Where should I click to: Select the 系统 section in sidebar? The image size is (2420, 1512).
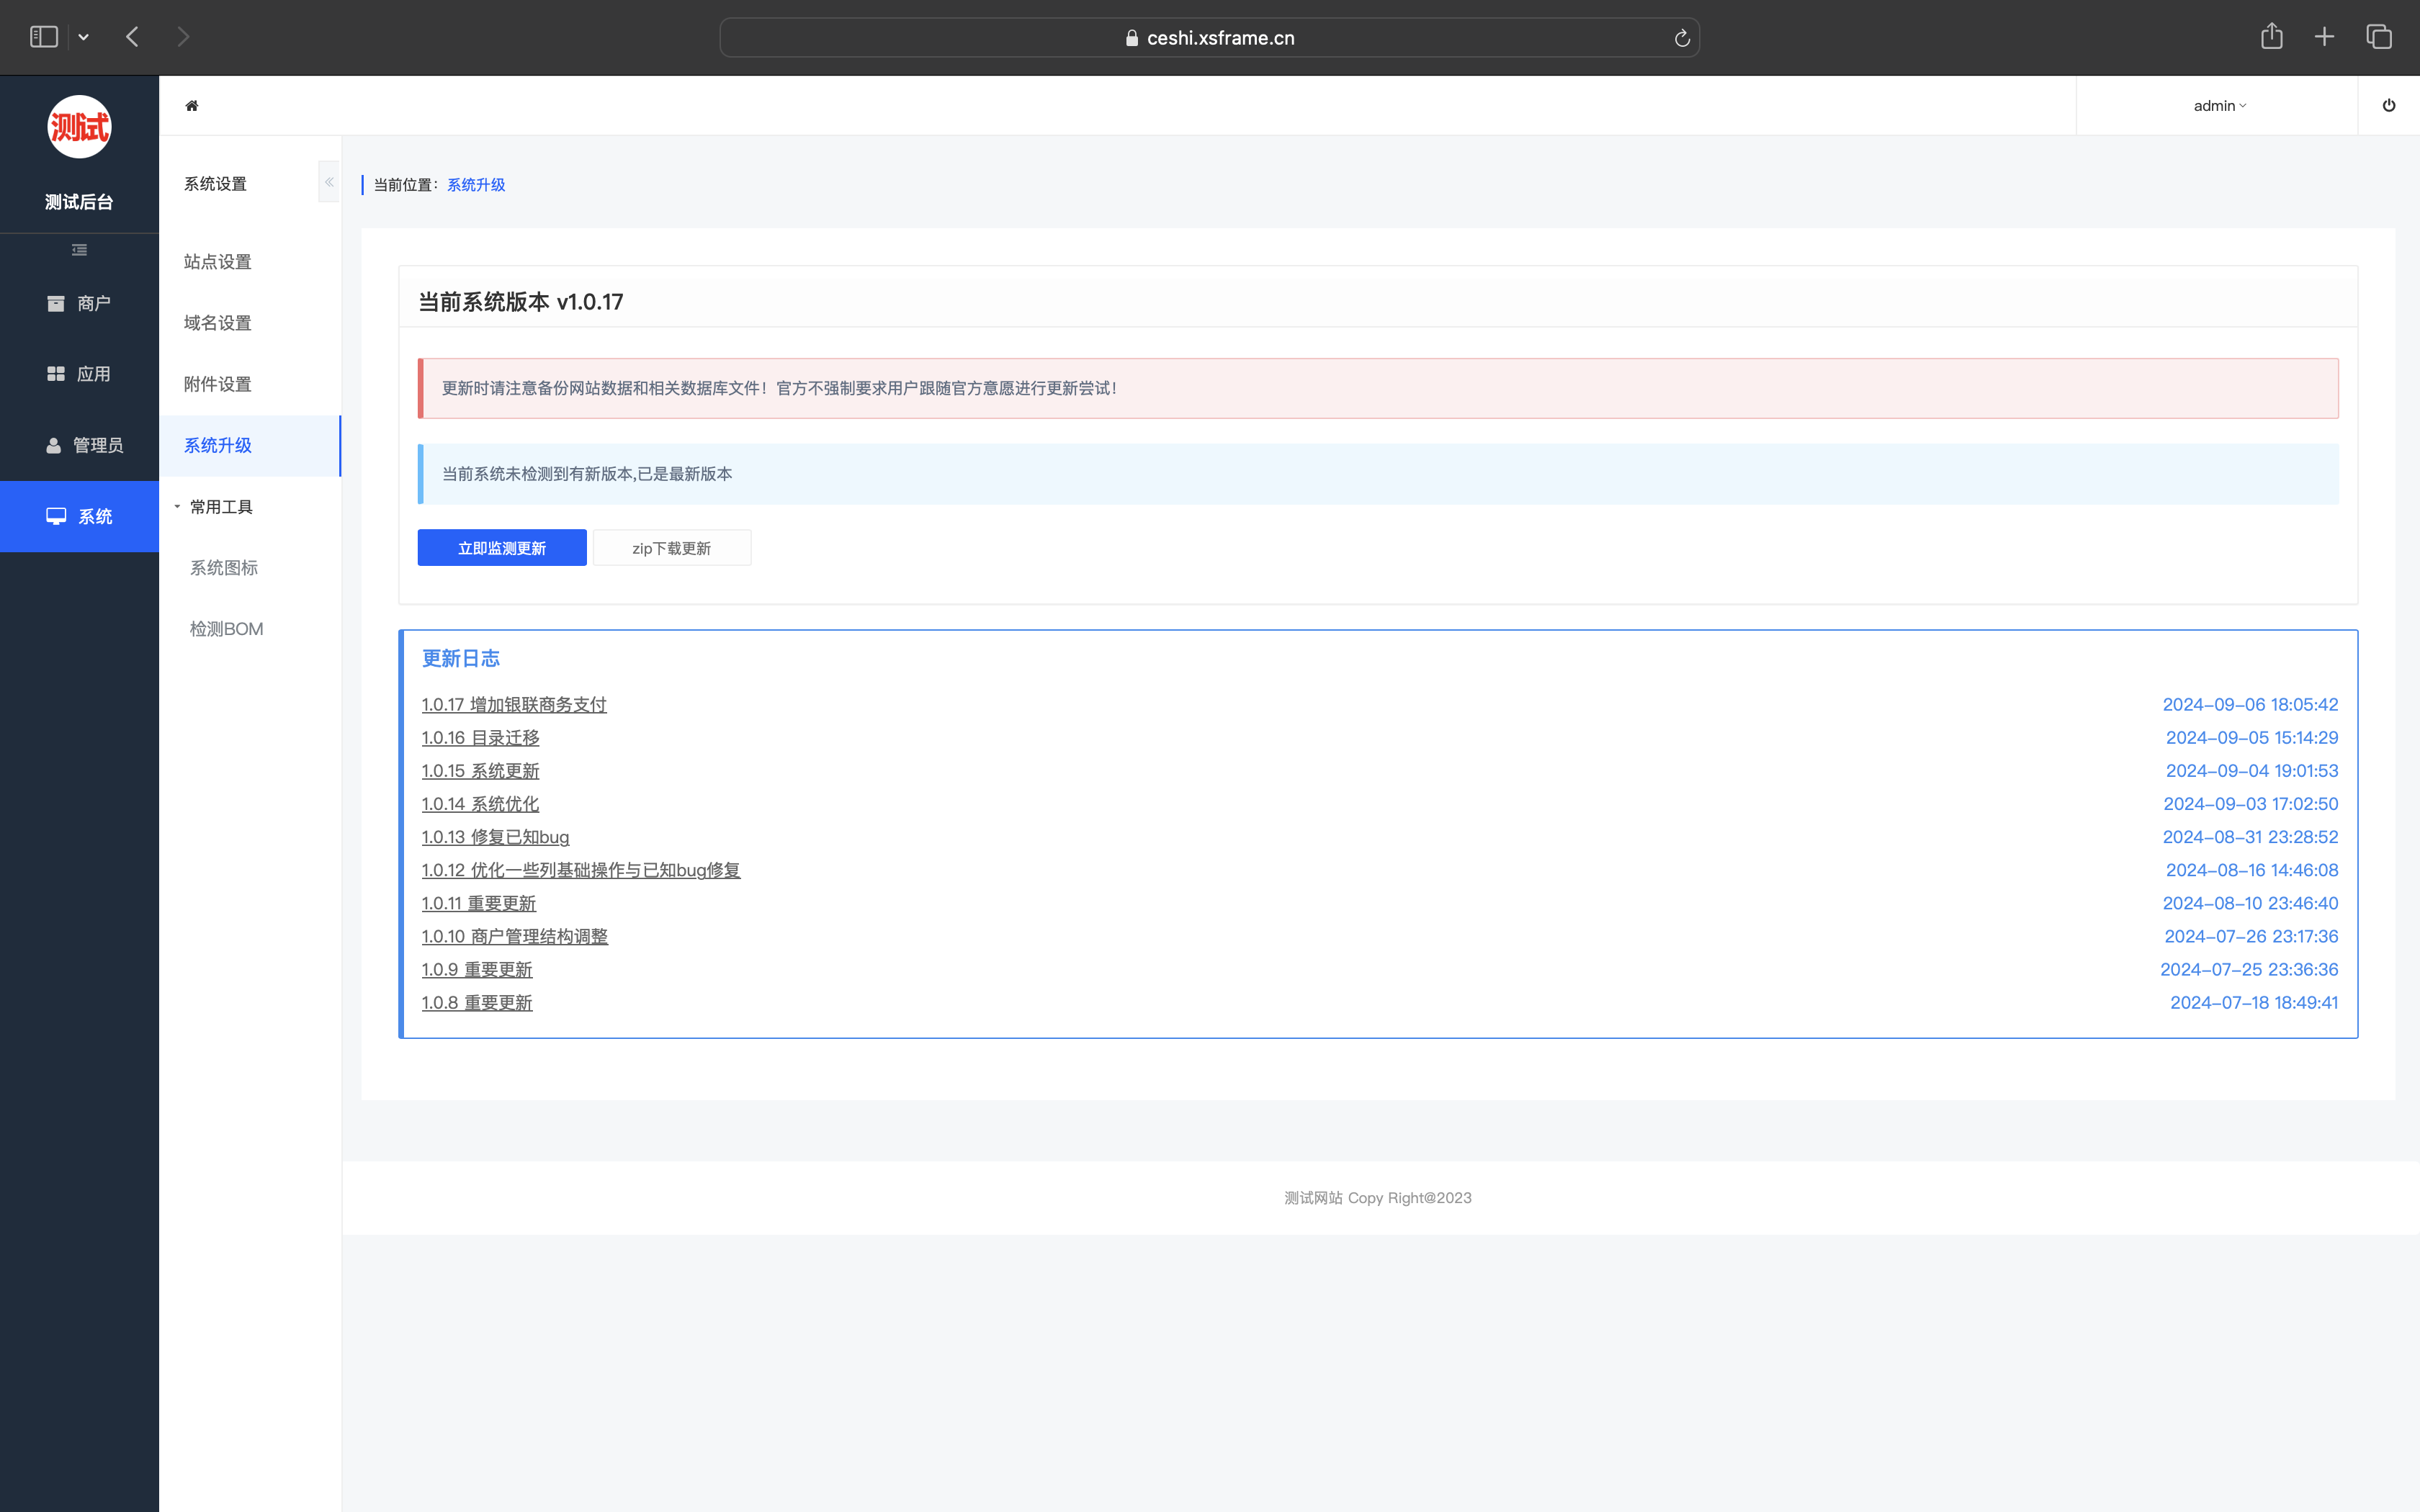[x=79, y=516]
